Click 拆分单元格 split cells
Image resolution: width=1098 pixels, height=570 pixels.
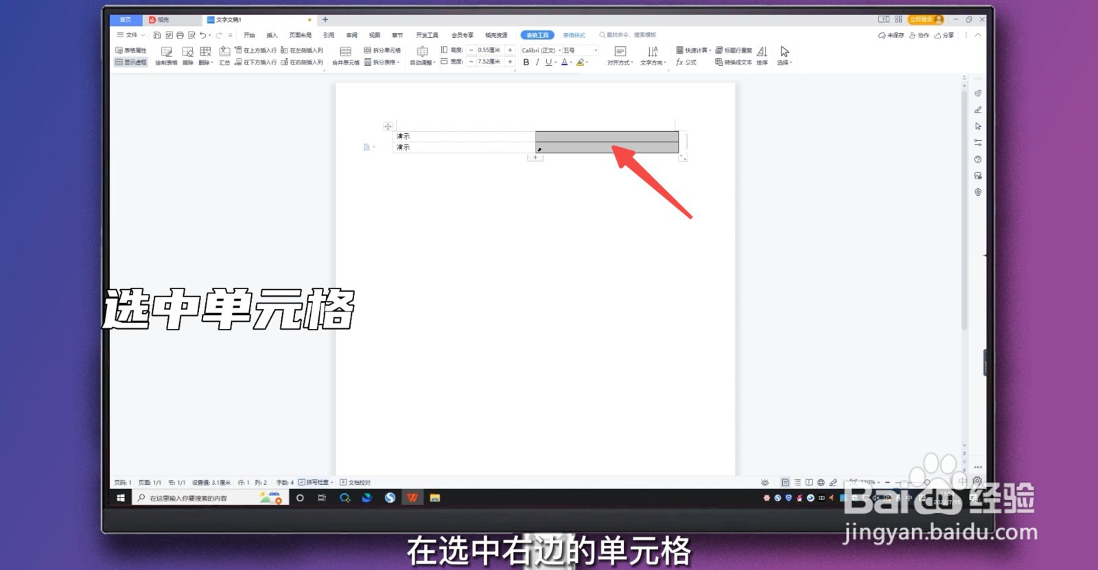point(382,50)
